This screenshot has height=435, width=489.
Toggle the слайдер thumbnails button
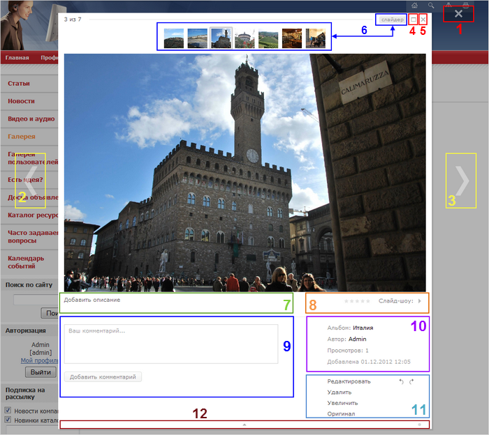tap(393, 20)
